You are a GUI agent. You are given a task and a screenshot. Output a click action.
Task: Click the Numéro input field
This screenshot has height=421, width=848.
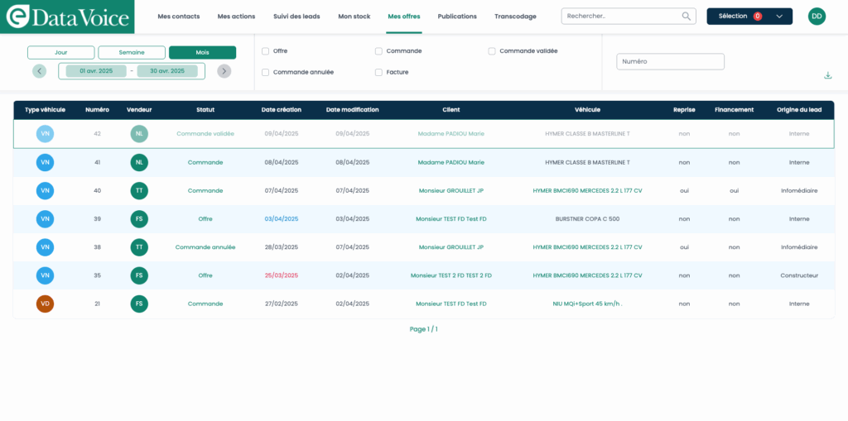(x=670, y=62)
